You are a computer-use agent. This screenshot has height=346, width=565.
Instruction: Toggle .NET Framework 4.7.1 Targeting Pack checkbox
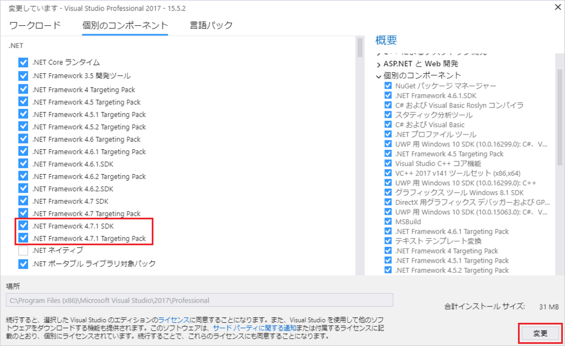click(23, 239)
